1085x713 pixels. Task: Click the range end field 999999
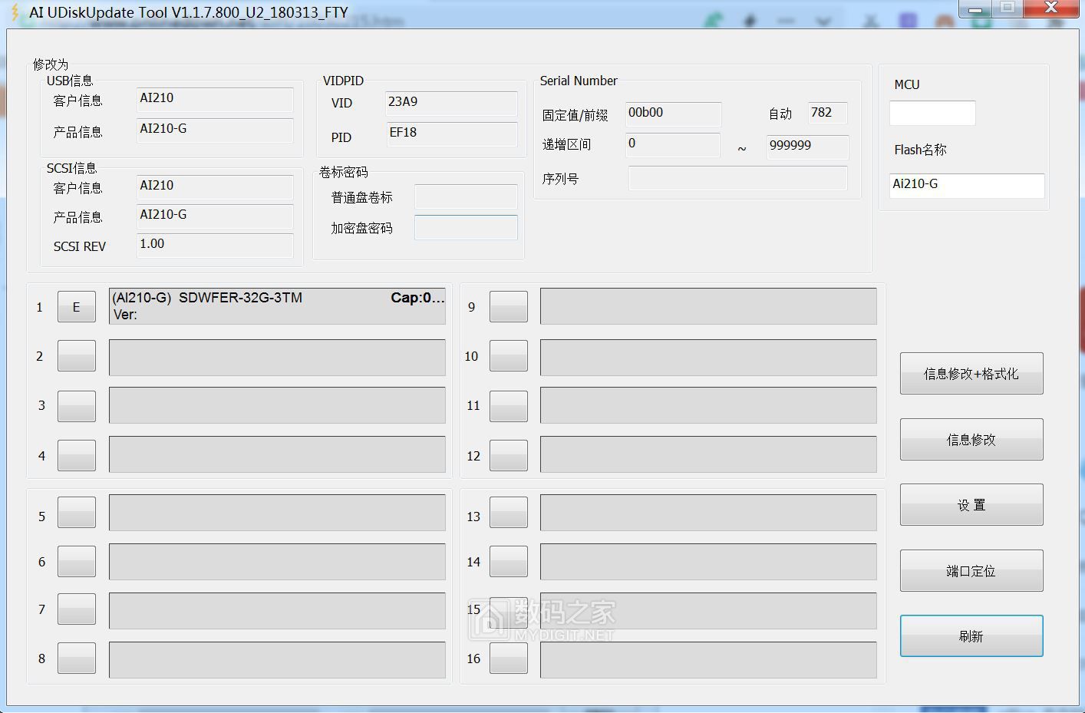tap(807, 147)
